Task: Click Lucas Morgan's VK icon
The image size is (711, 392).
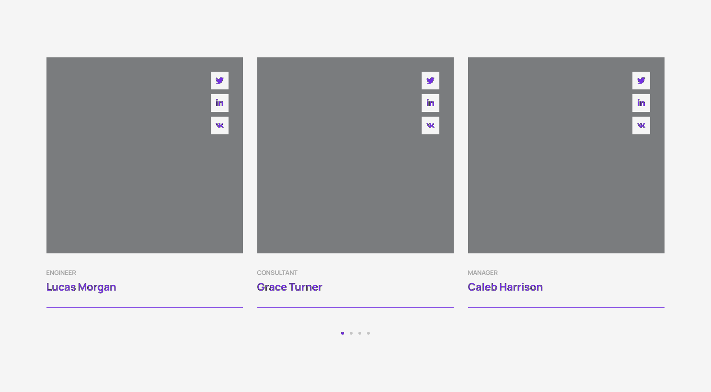Action: pyautogui.click(x=219, y=125)
